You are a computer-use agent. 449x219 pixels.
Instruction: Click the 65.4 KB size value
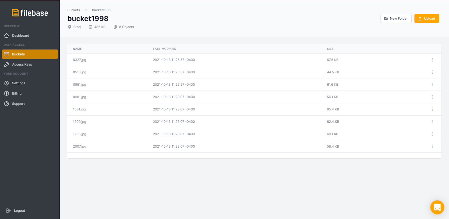click(333, 109)
